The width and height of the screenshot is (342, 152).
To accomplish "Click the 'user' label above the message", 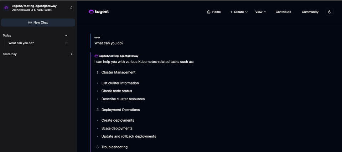I will [97, 37].
